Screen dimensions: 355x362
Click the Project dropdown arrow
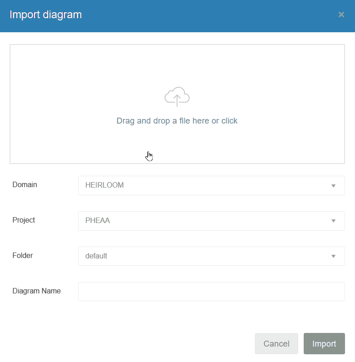click(333, 221)
